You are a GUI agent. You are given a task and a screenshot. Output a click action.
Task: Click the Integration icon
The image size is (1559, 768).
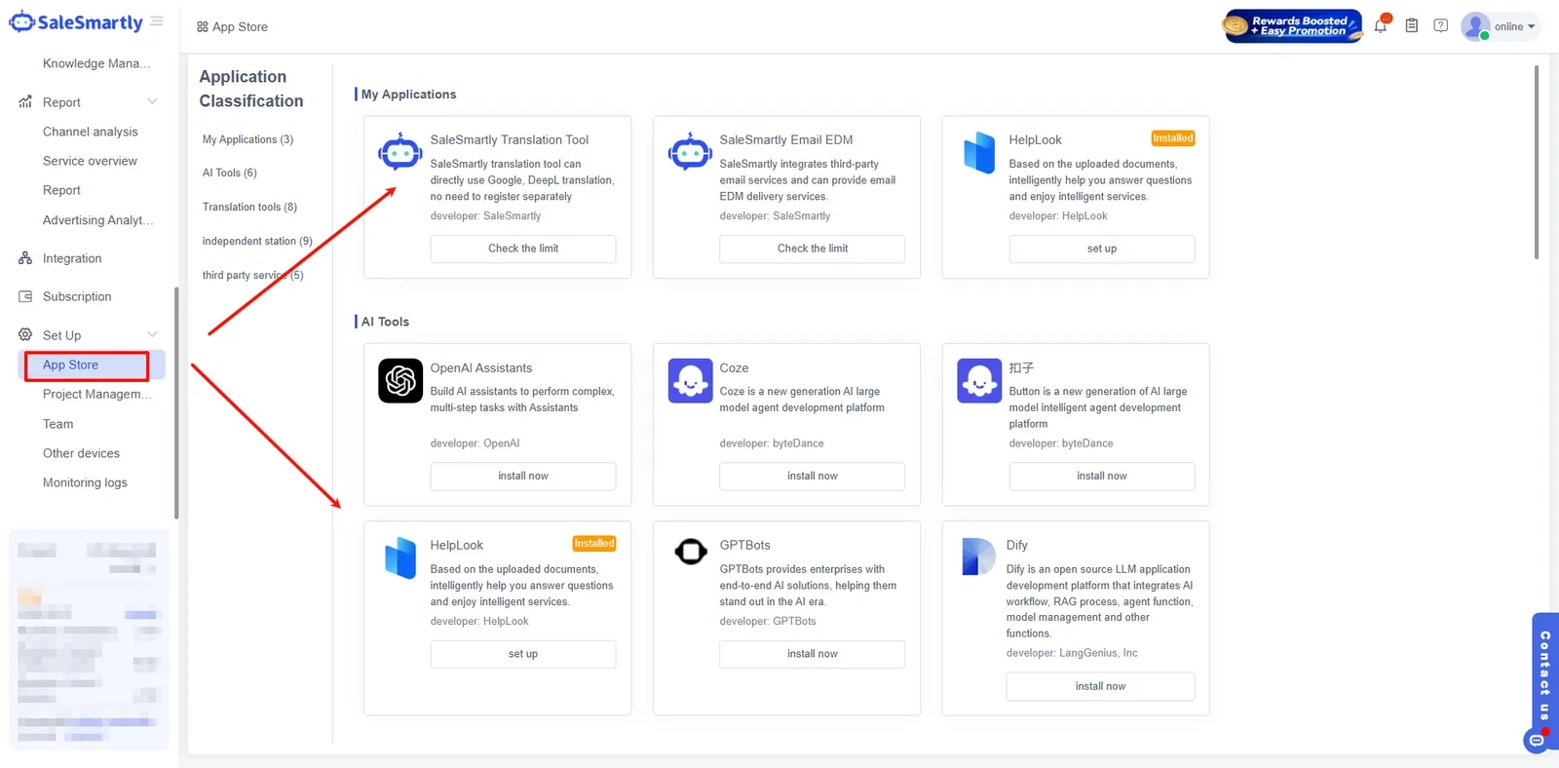25,258
